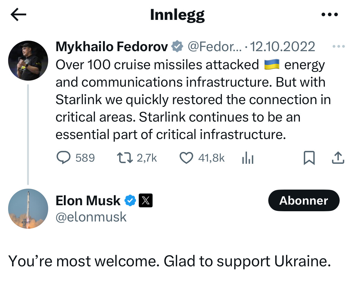Open the Elon Musk rocket avatar
Image resolution: width=355 pixels, height=294 pixels.
tap(28, 209)
